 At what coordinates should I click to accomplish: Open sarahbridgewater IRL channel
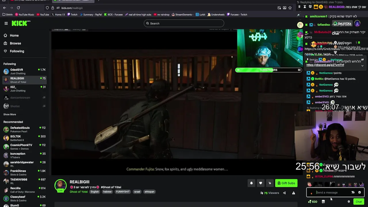coord(24,164)
